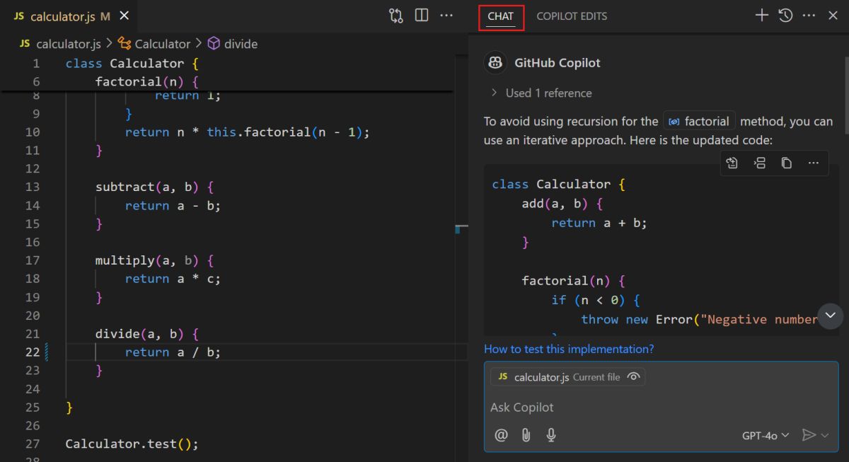Close the calculator.js editor tab
This screenshot has height=462, width=849.
tap(125, 16)
